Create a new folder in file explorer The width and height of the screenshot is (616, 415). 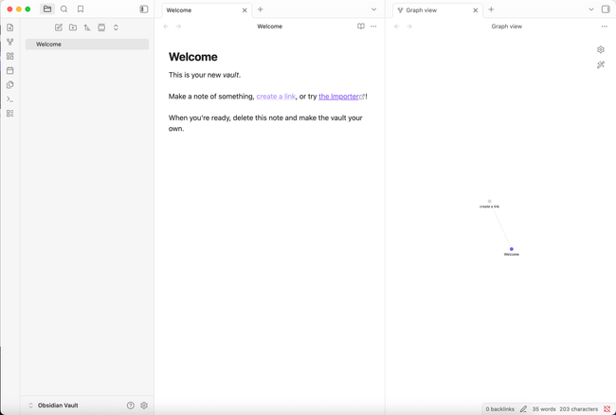(x=73, y=27)
